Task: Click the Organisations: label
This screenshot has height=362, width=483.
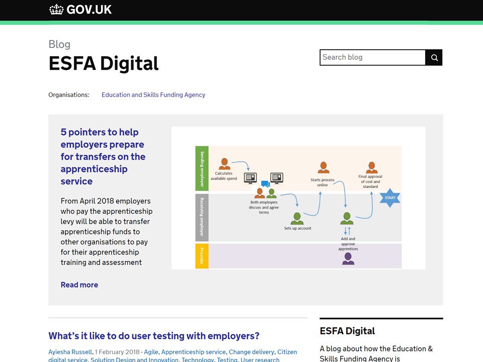Action: 69,95
